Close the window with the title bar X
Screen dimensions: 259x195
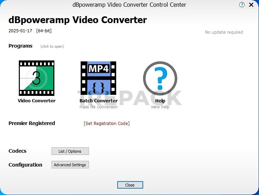coord(252,5)
